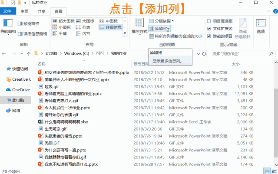Switch to the Share tab
Viewport: 278px width, 174px height.
pos(41,11)
